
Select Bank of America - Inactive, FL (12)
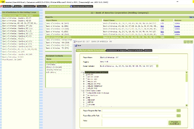point(20,31)
